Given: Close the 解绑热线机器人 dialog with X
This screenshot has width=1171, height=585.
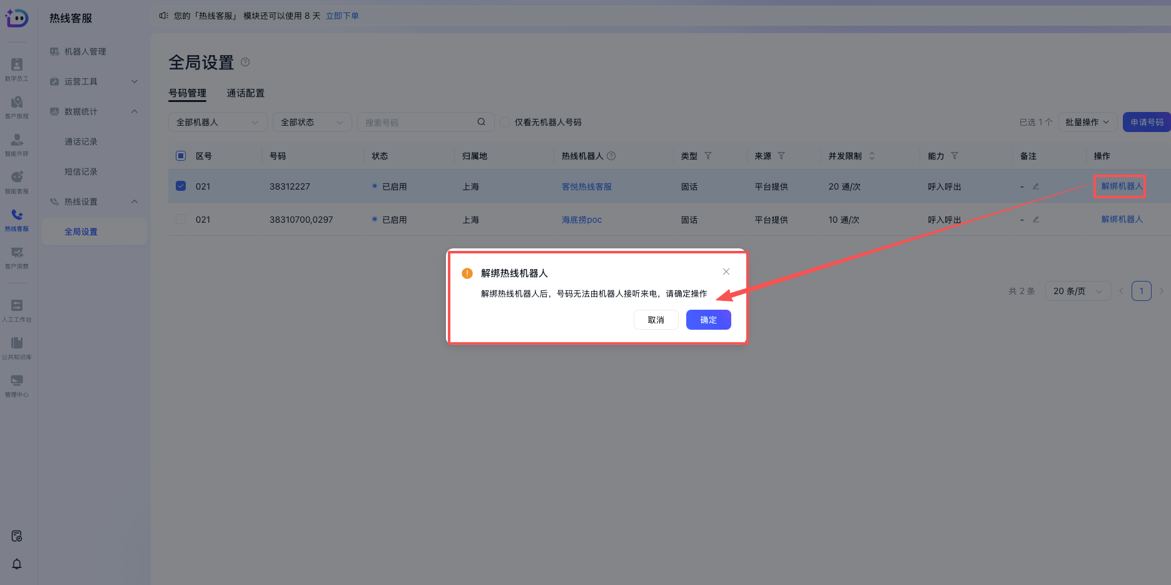Looking at the screenshot, I should click(726, 272).
